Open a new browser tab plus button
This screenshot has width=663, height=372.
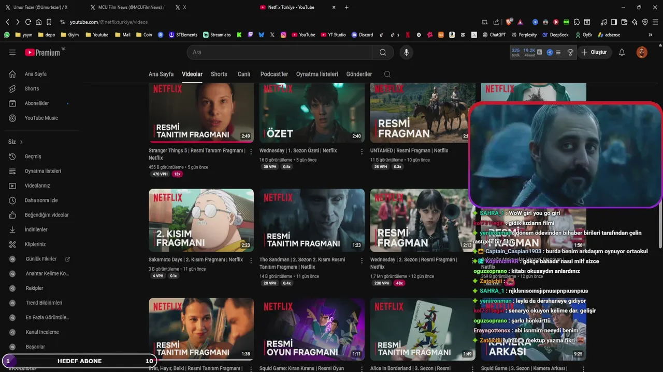(x=347, y=7)
